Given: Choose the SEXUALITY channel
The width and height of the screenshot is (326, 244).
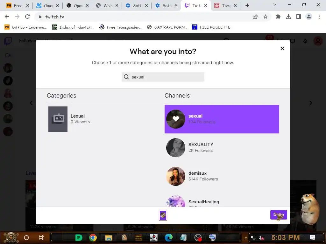Looking at the screenshot, I should tap(222, 148).
